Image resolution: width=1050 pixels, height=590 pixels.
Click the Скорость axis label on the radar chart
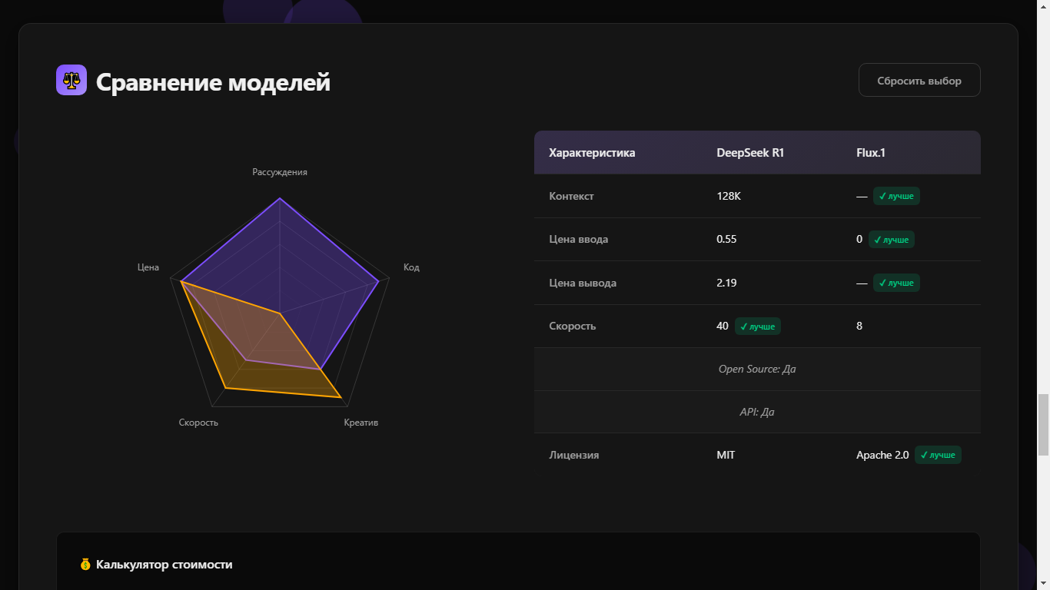[198, 423]
